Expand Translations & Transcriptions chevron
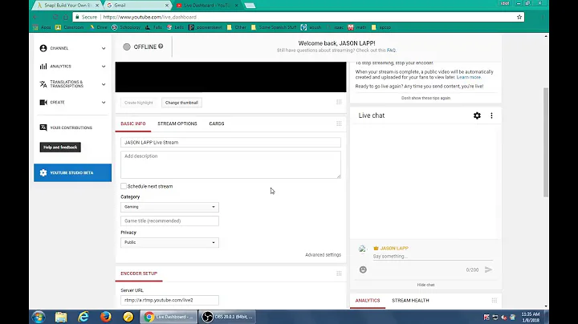 coord(104,84)
